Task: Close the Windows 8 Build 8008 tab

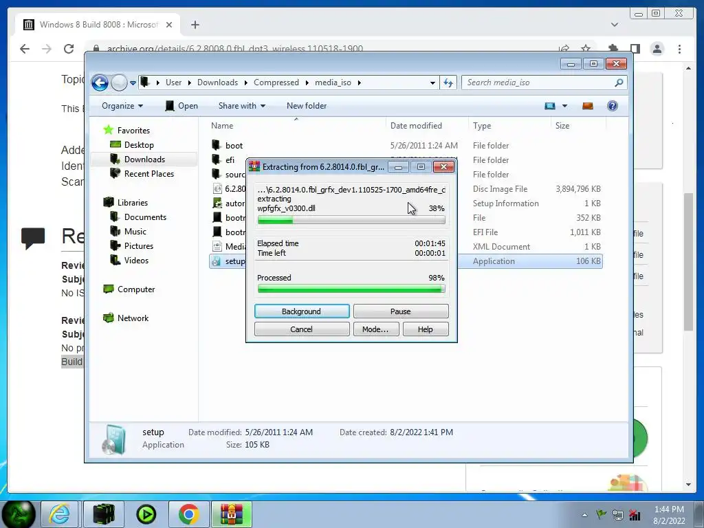Action: point(169,25)
